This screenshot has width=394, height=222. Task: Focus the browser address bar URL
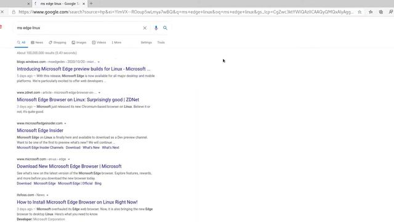[186, 12]
